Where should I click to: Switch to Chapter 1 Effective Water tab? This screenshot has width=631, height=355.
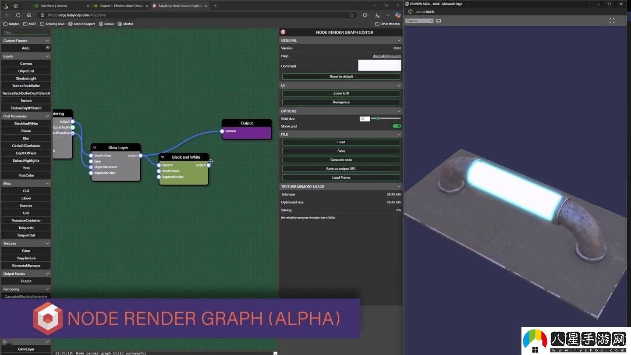(121, 6)
